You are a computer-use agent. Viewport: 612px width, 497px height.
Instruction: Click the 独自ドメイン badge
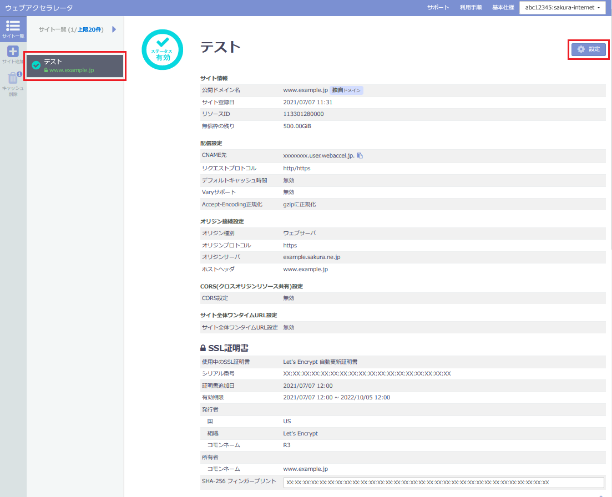tap(347, 90)
